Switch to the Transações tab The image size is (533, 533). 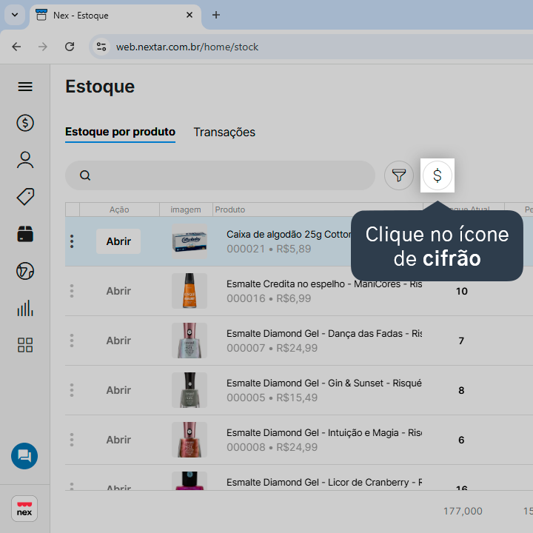pyautogui.click(x=224, y=133)
